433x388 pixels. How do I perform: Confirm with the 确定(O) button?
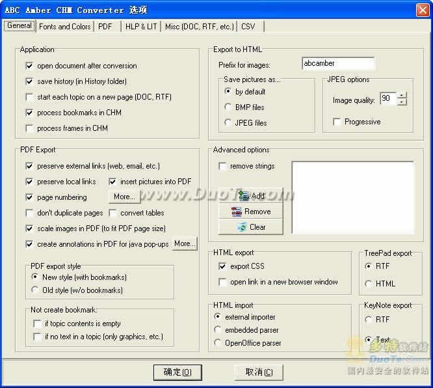click(x=177, y=372)
